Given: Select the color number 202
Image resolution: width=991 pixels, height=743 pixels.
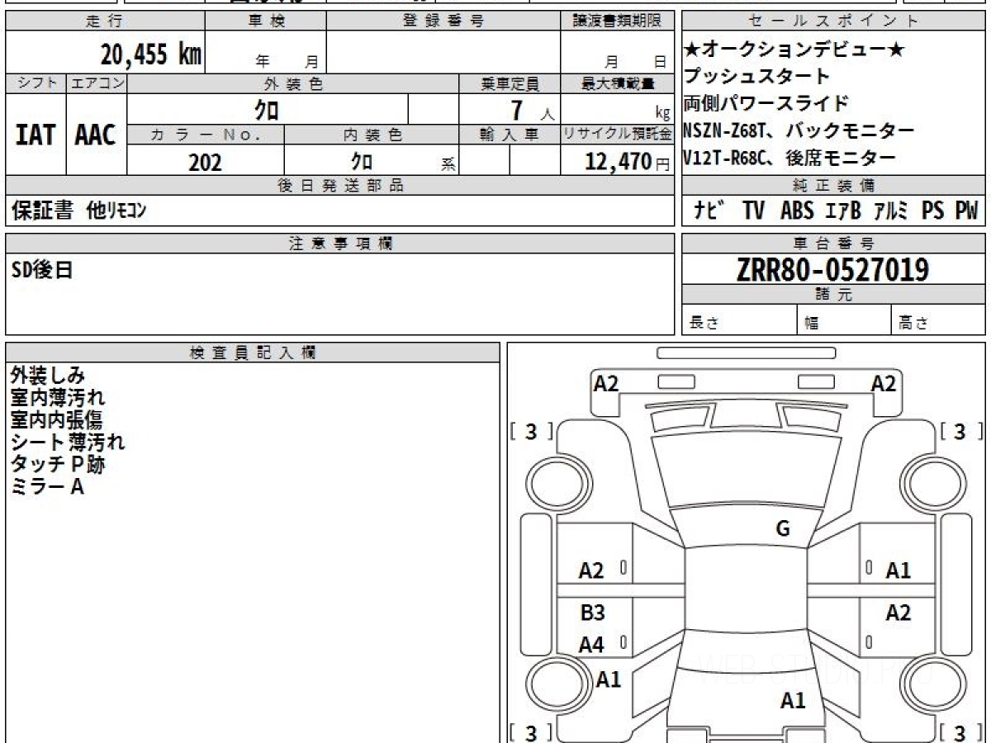Looking at the screenshot, I should (x=205, y=163).
